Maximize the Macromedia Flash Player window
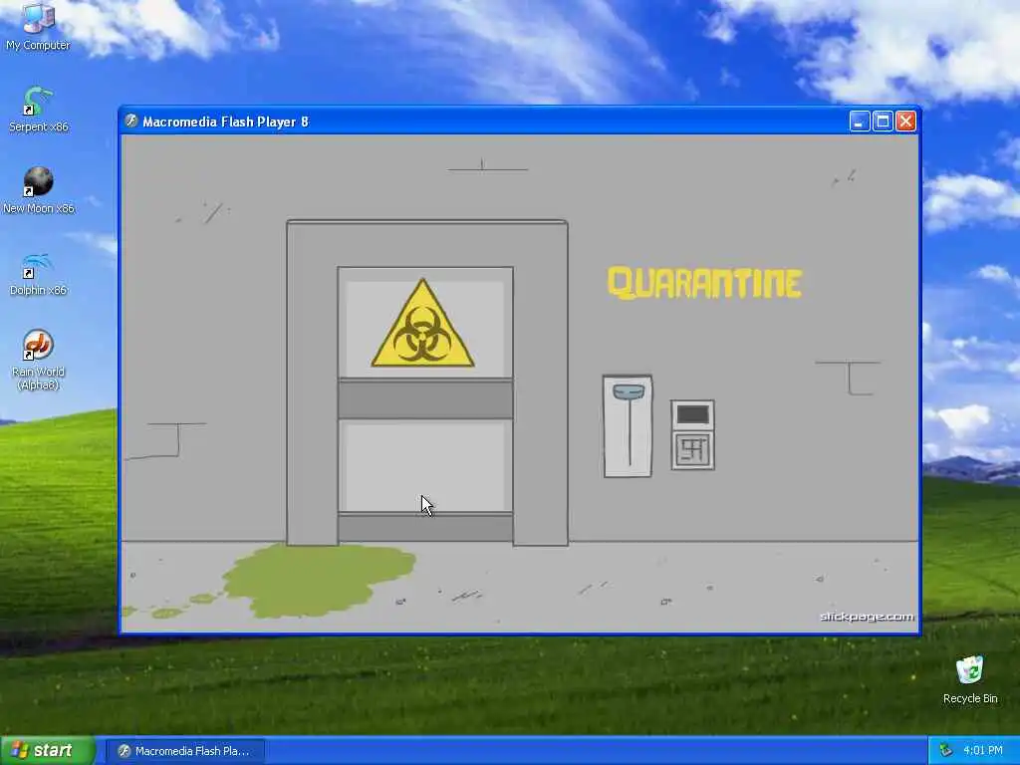This screenshot has height=765, width=1020. point(883,121)
